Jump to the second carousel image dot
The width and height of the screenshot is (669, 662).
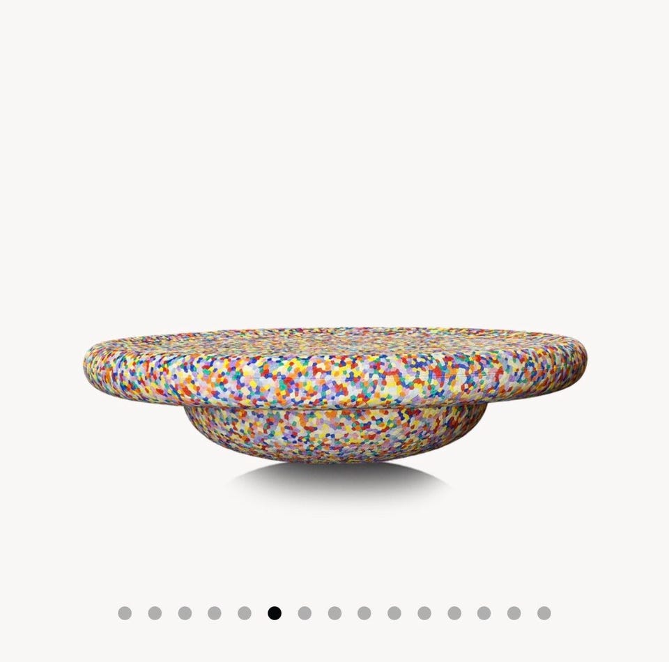coord(155,613)
